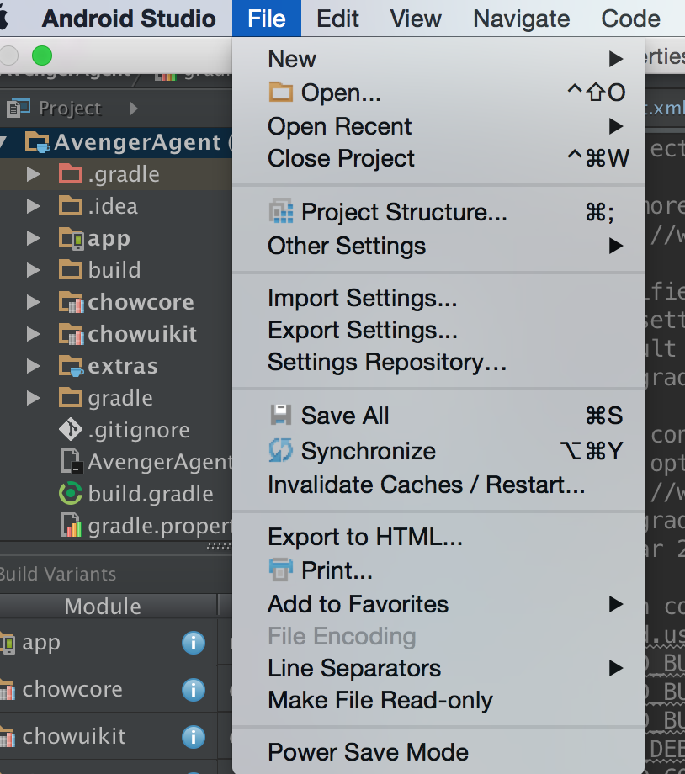Choose Invalidate Caches / Restart
685x774 pixels.
tap(438, 485)
